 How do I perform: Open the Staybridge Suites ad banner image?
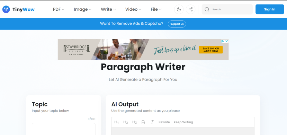[x=143, y=50]
